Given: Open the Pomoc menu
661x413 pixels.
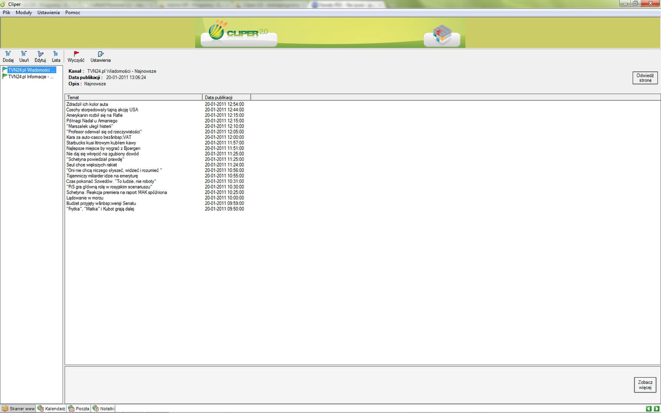Looking at the screenshot, I should [x=73, y=13].
